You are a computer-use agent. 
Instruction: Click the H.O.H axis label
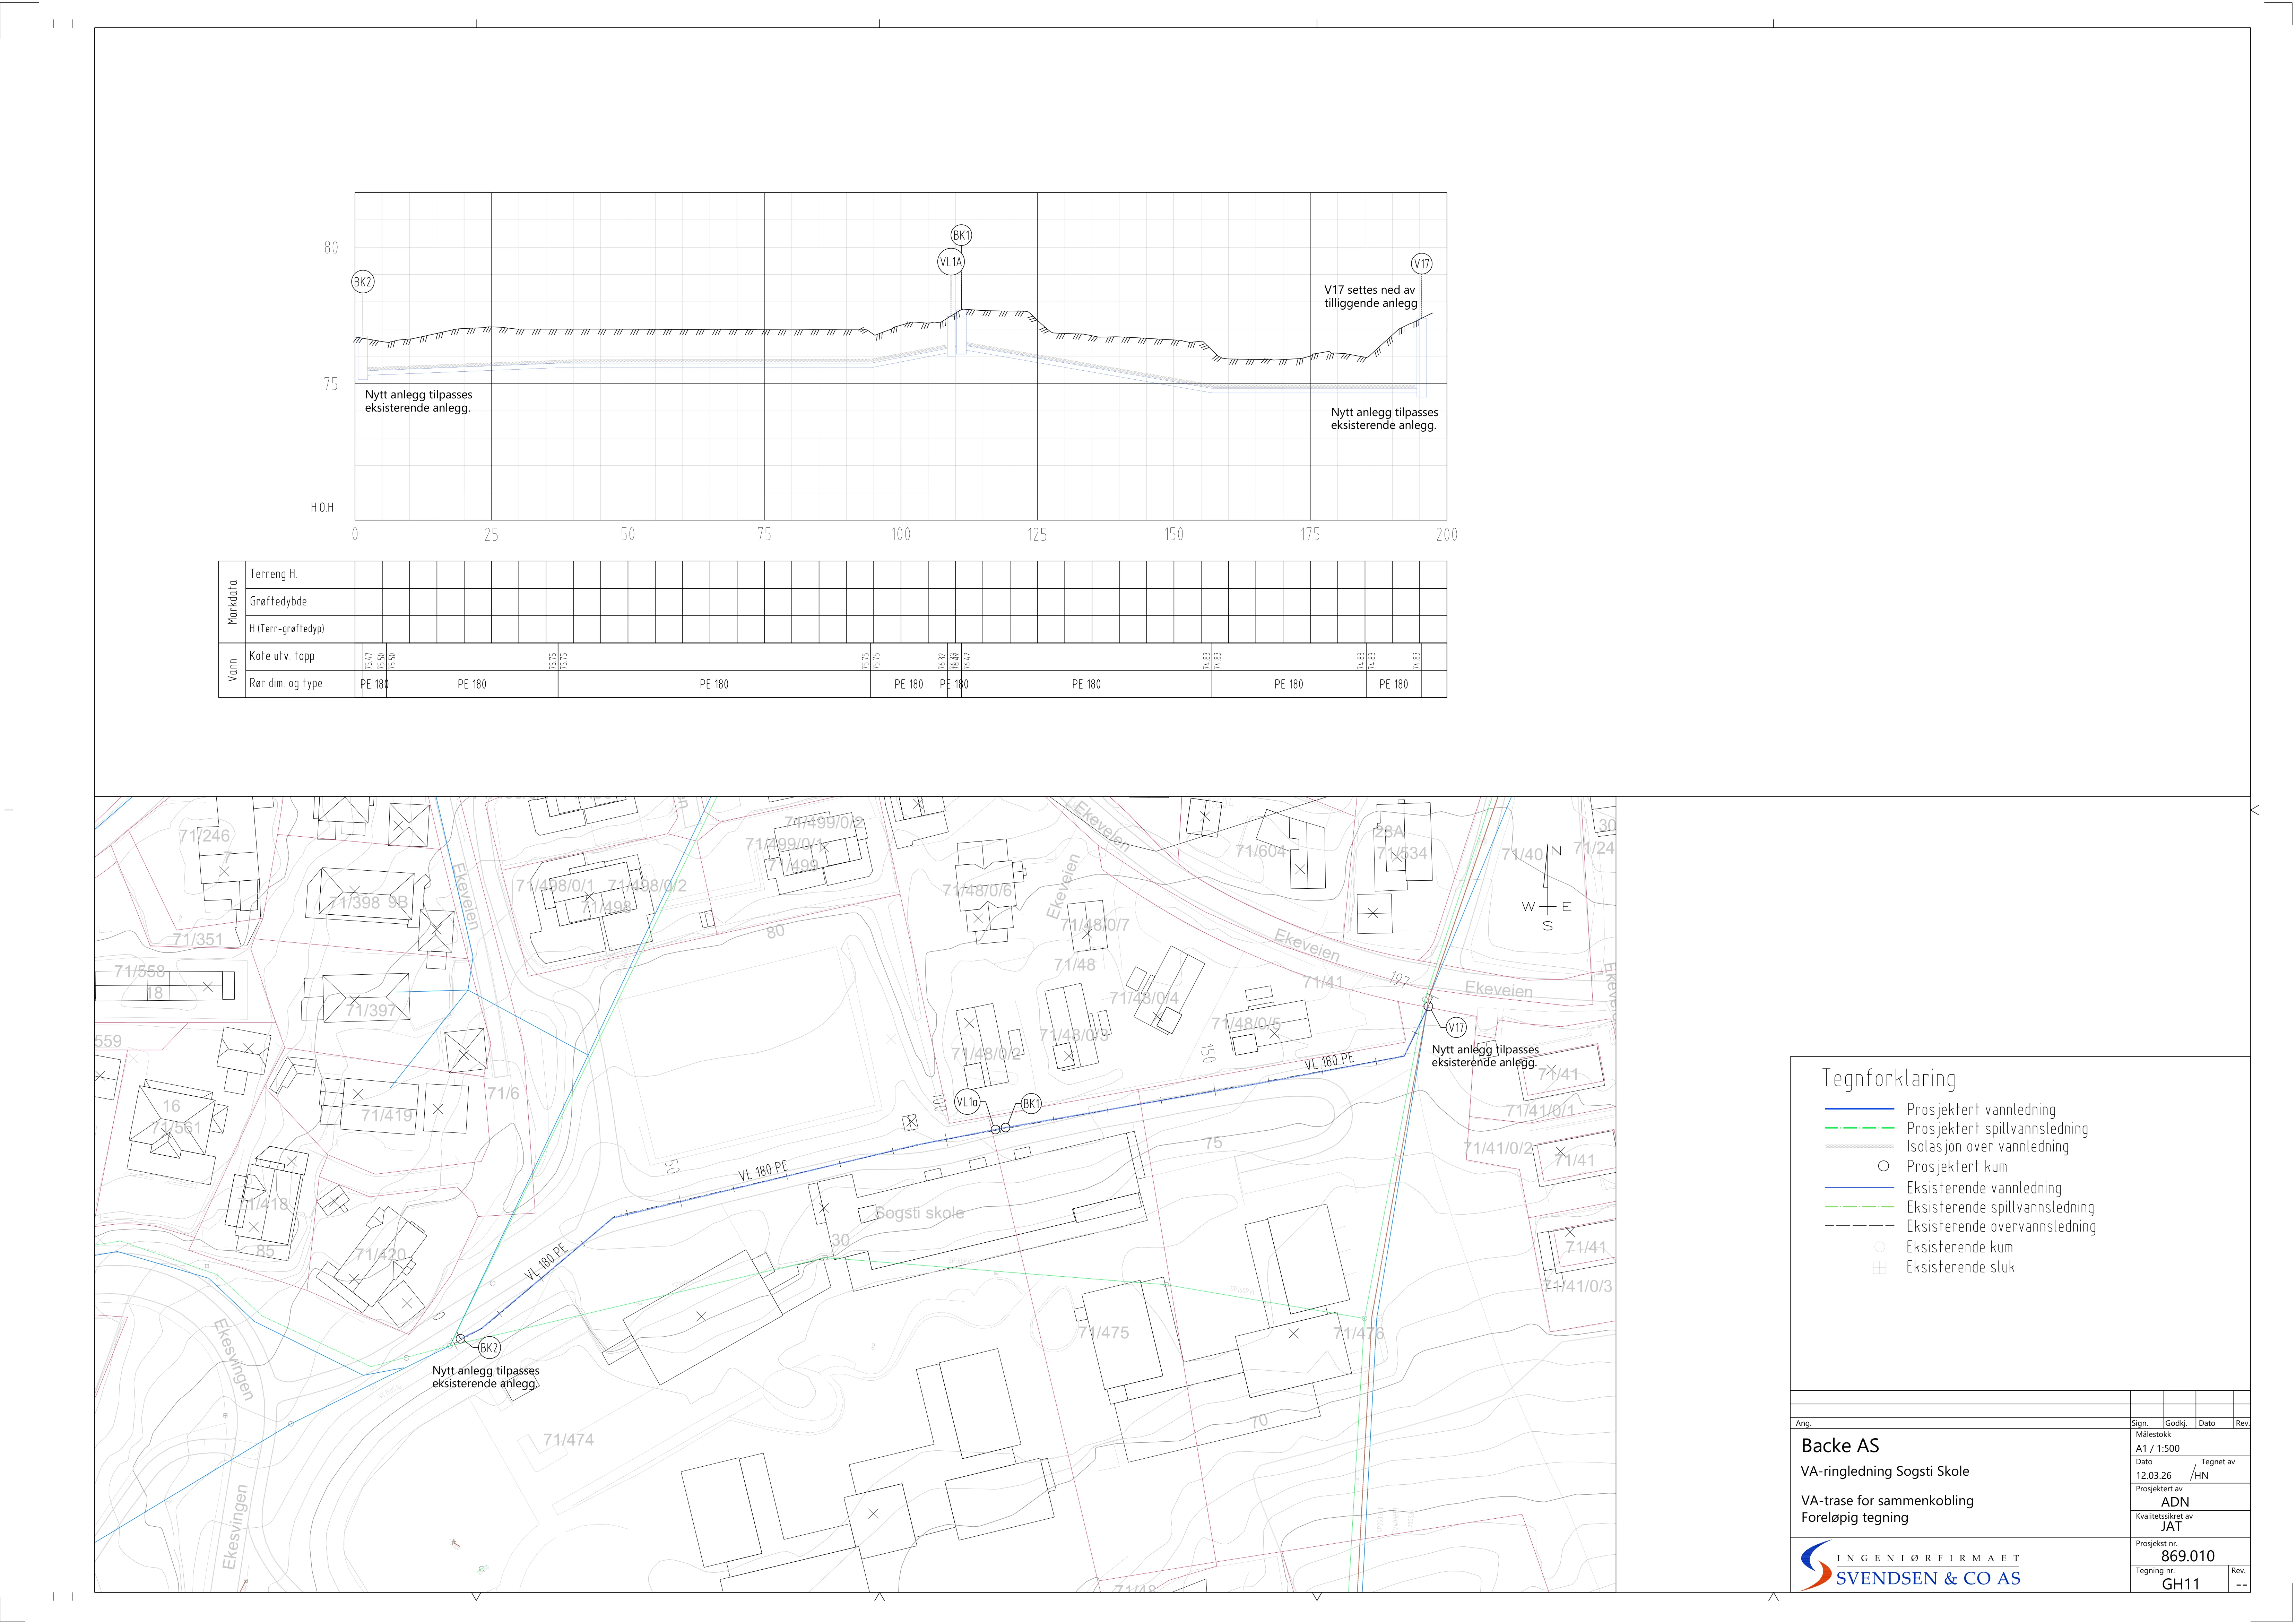(x=322, y=508)
